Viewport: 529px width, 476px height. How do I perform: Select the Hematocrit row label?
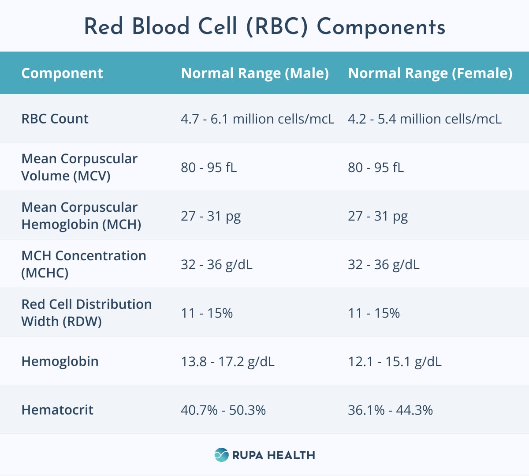click(x=57, y=410)
